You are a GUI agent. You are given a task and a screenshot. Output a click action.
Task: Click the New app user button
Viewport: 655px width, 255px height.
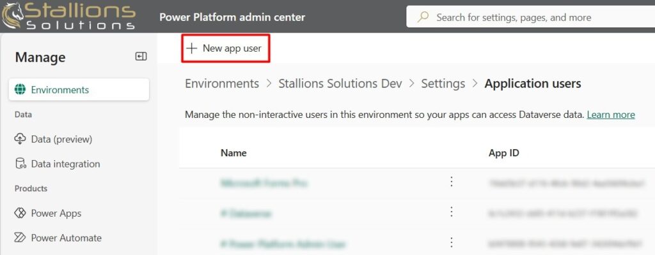(225, 48)
